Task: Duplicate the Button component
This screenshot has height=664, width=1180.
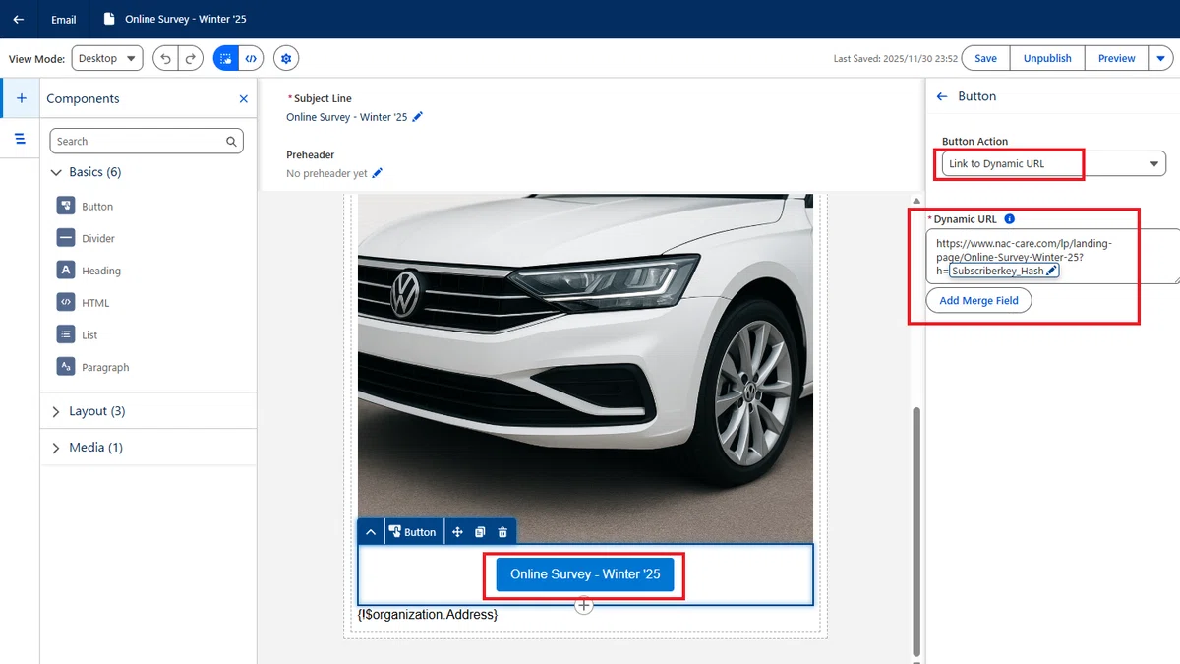Action: point(480,532)
